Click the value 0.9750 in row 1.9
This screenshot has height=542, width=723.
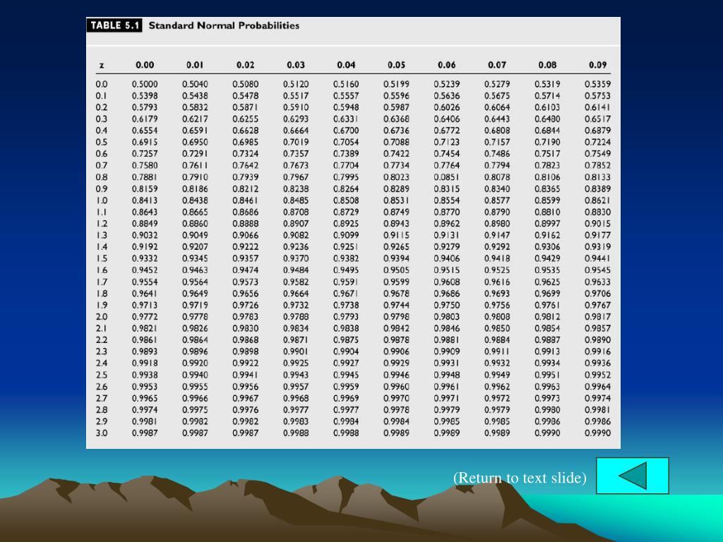point(447,305)
